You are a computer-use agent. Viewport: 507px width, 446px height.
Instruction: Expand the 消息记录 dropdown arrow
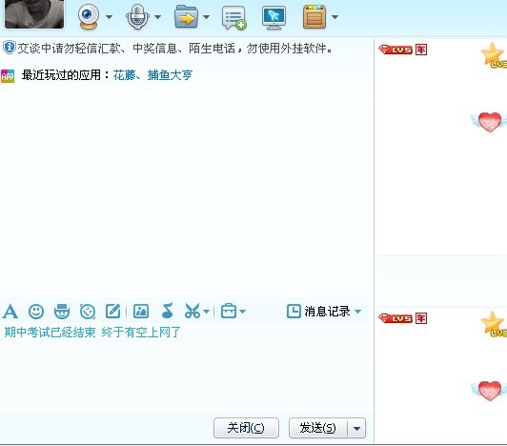pos(357,312)
